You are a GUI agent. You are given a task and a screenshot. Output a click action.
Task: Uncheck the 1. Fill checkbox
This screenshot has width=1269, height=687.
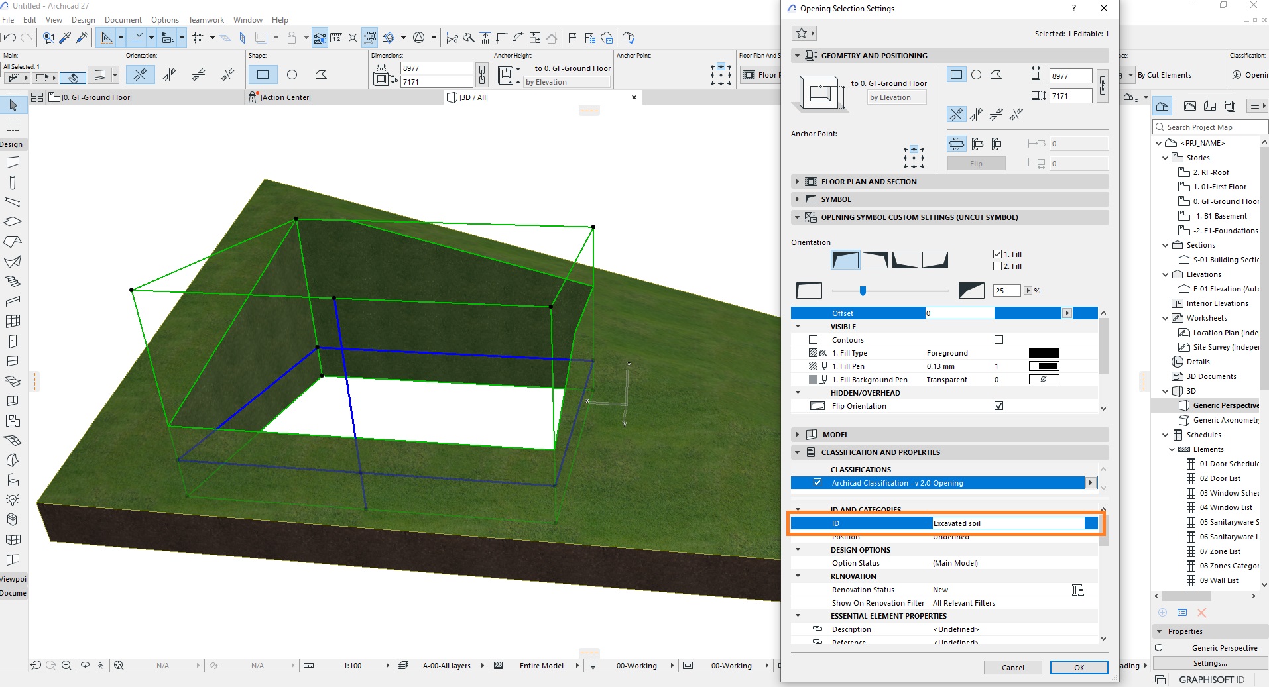[x=997, y=254]
